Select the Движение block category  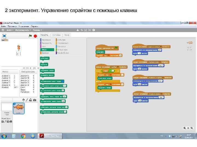[46, 40]
